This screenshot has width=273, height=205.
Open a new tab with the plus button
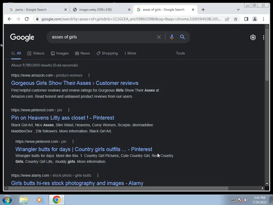click(203, 10)
